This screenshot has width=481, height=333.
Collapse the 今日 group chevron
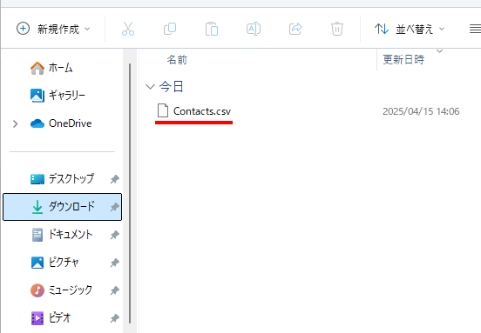150,87
